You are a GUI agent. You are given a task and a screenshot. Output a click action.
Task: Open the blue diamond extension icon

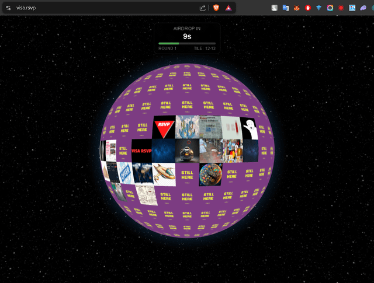(x=319, y=8)
